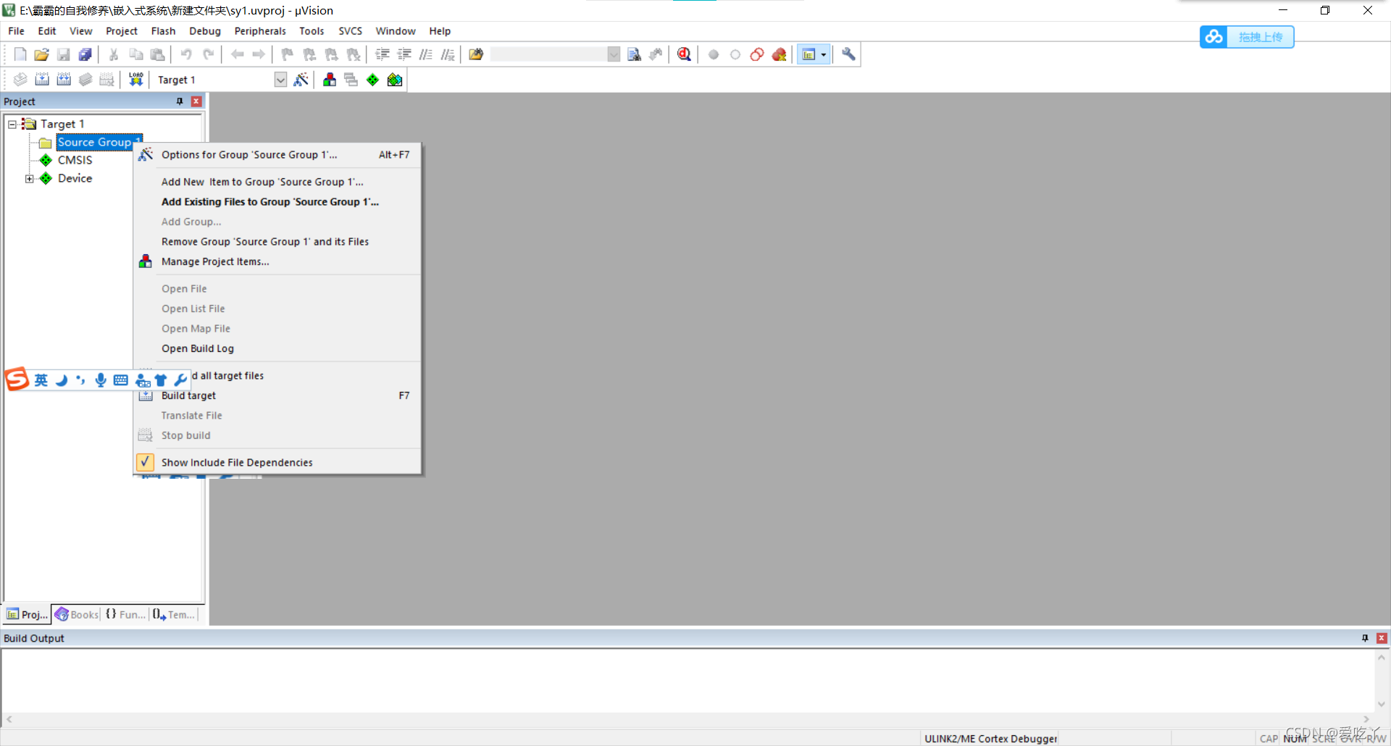This screenshot has width=1391, height=746.
Task: Start the Debug session with magnifier-d icon
Action: point(684,54)
